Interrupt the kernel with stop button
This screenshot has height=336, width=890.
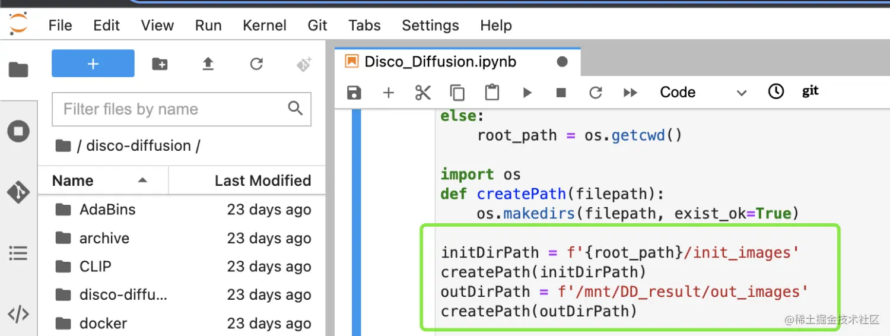pyautogui.click(x=561, y=93)
